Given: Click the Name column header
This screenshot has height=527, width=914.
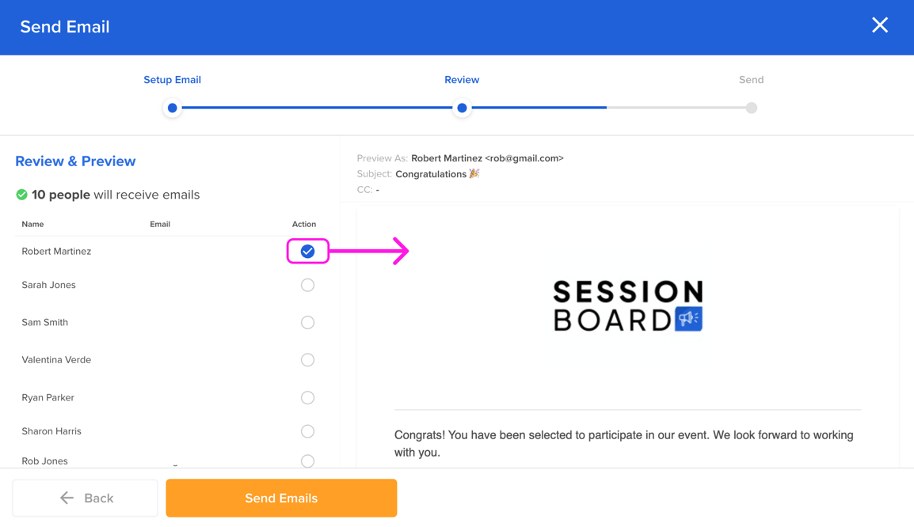Looking at the screenshot, I should 32,224.
